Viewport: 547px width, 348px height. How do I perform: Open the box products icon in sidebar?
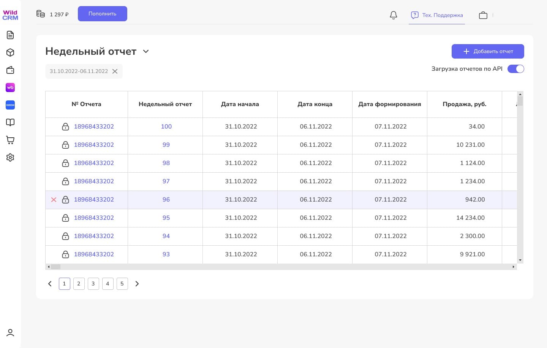(x=10, y=52)
